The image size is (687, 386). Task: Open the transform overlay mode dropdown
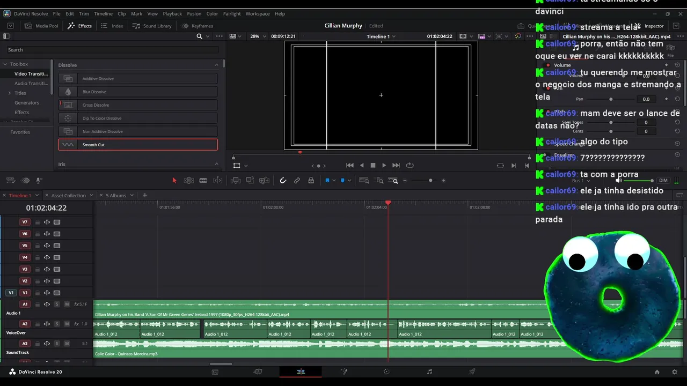tap(246, 166)
